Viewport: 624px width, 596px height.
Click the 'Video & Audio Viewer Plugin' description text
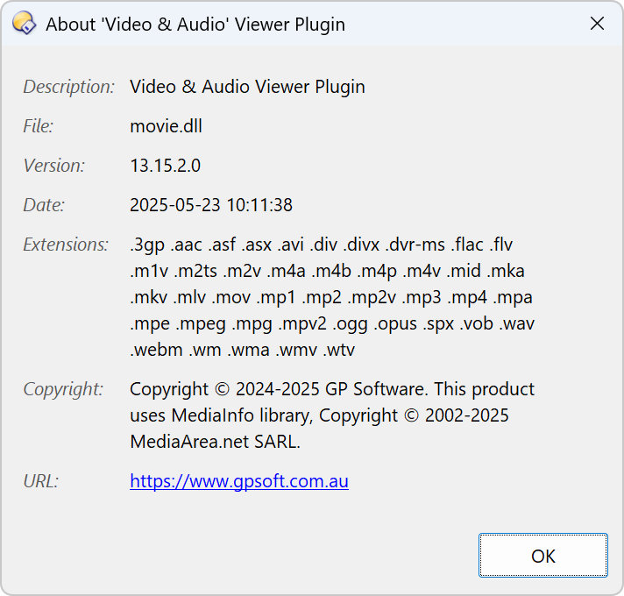point(247,87)
